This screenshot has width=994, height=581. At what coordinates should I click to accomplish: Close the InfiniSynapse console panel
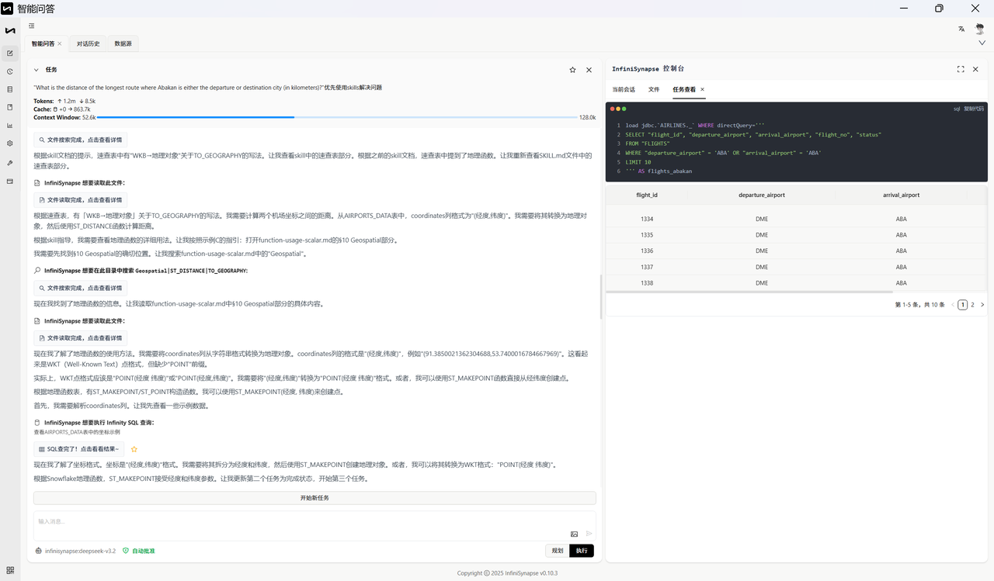click(976, 69)
